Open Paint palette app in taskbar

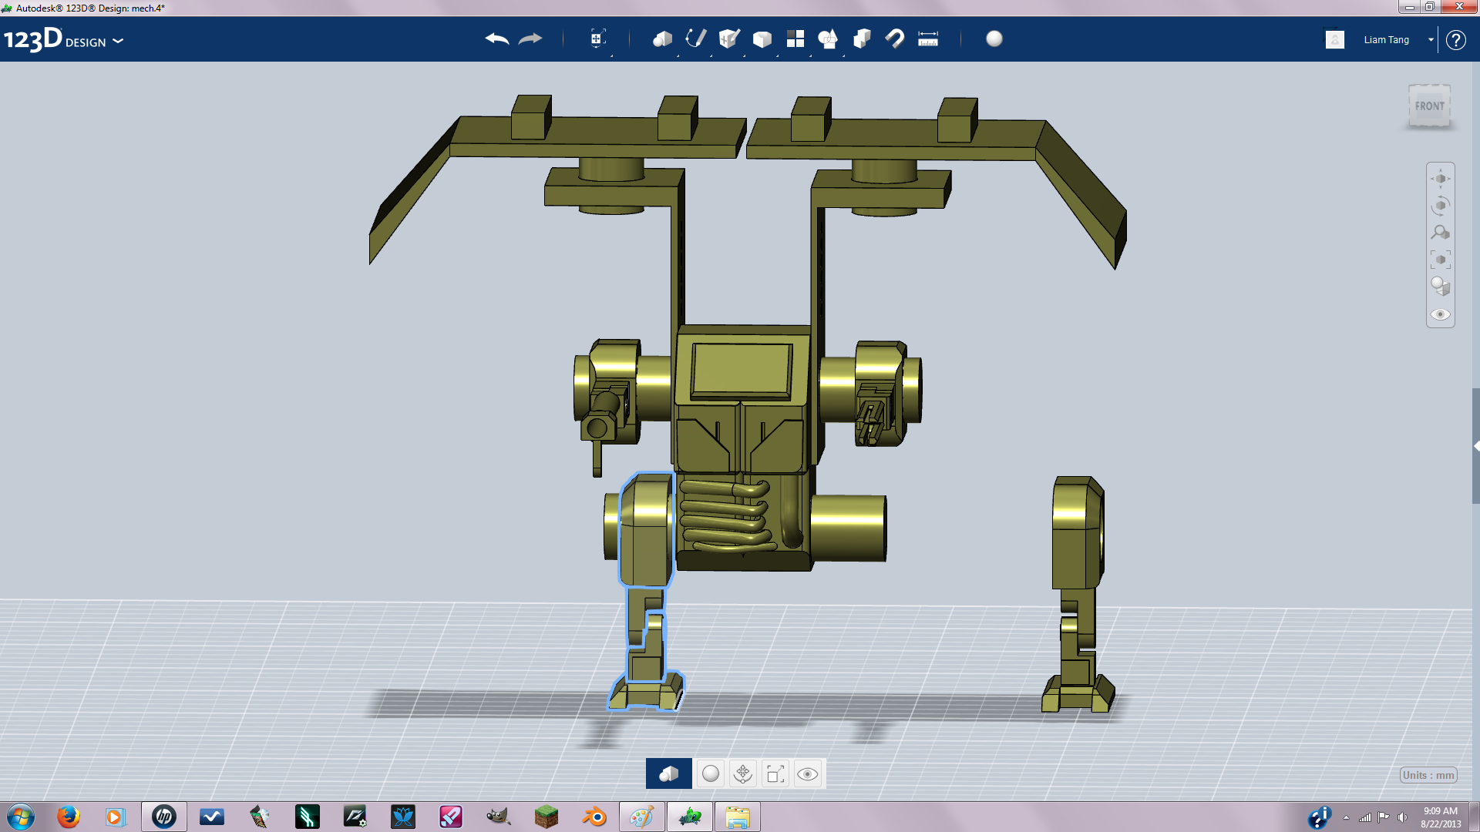[x=642, y=817]
